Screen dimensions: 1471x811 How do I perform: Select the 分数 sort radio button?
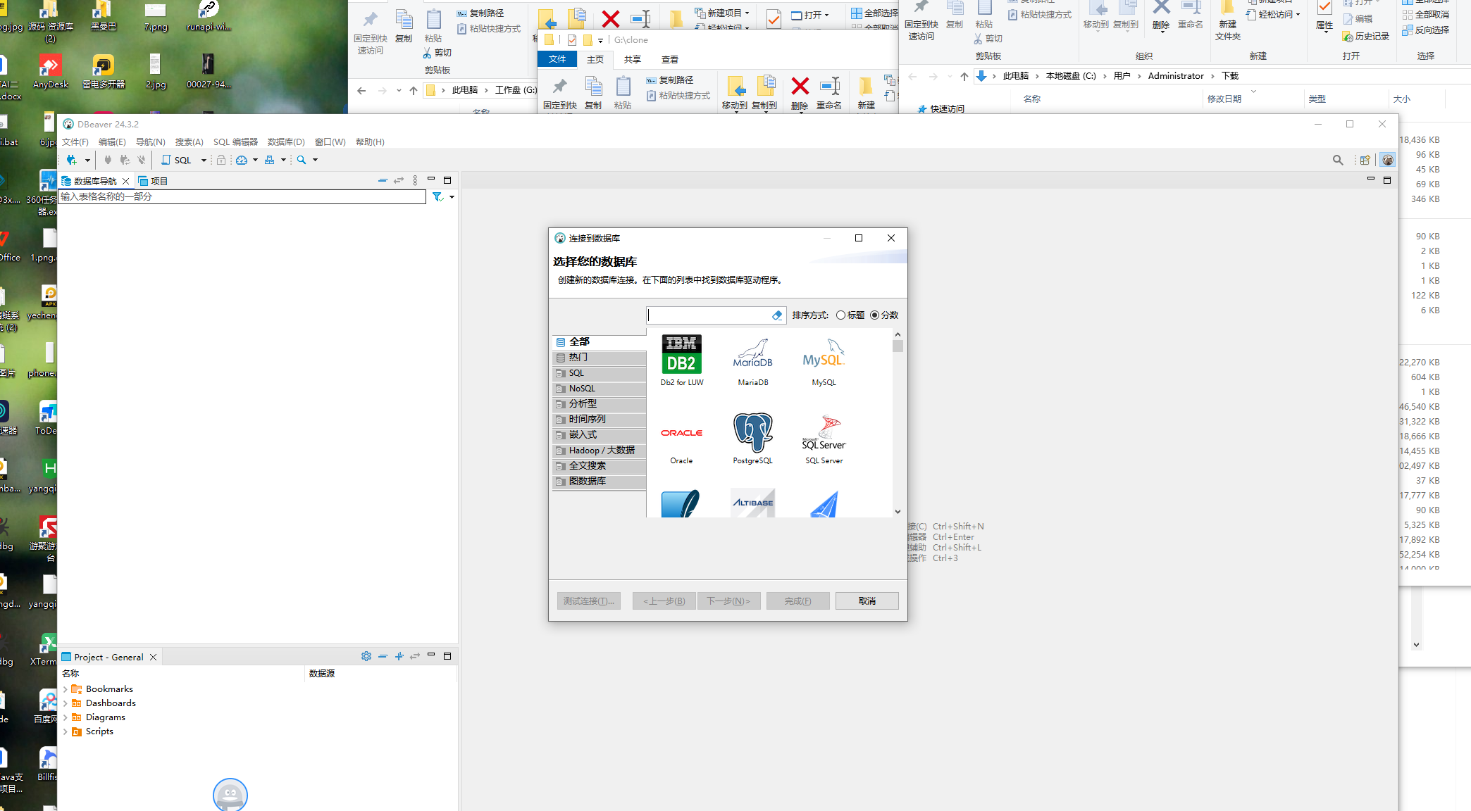click(x=874, y=315)
